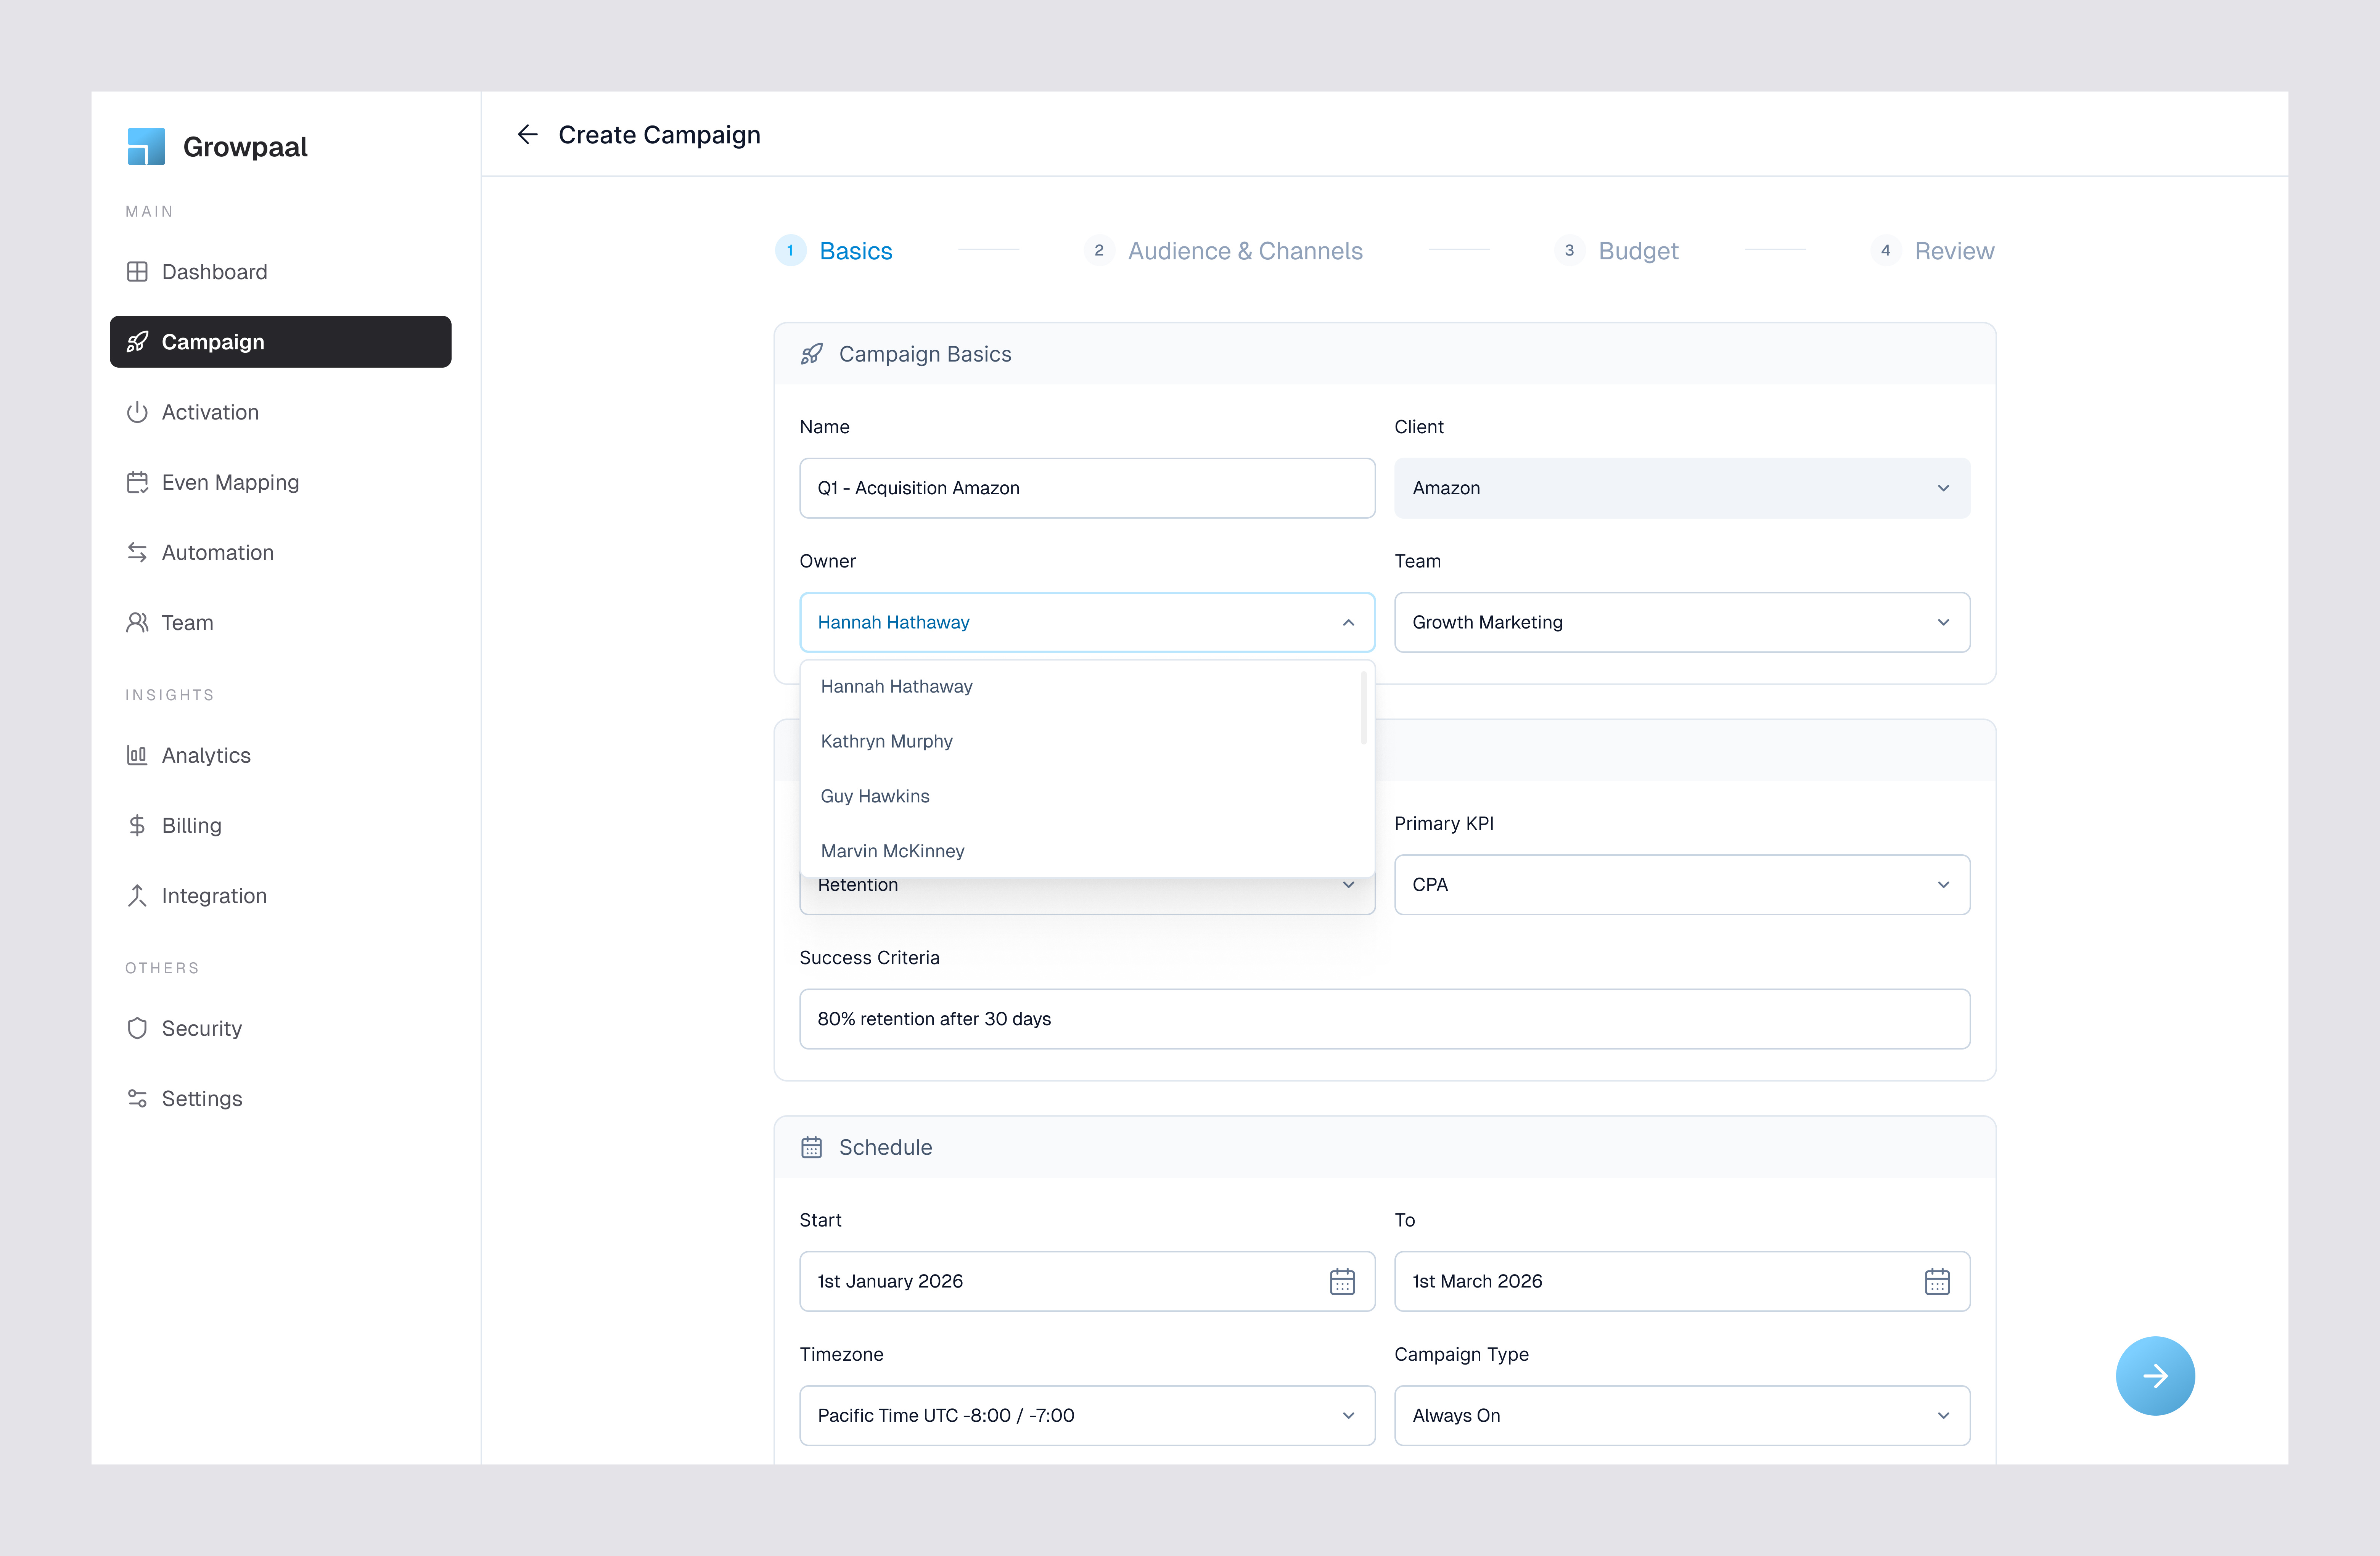Click the Activation power icon

tap(137, 412)
